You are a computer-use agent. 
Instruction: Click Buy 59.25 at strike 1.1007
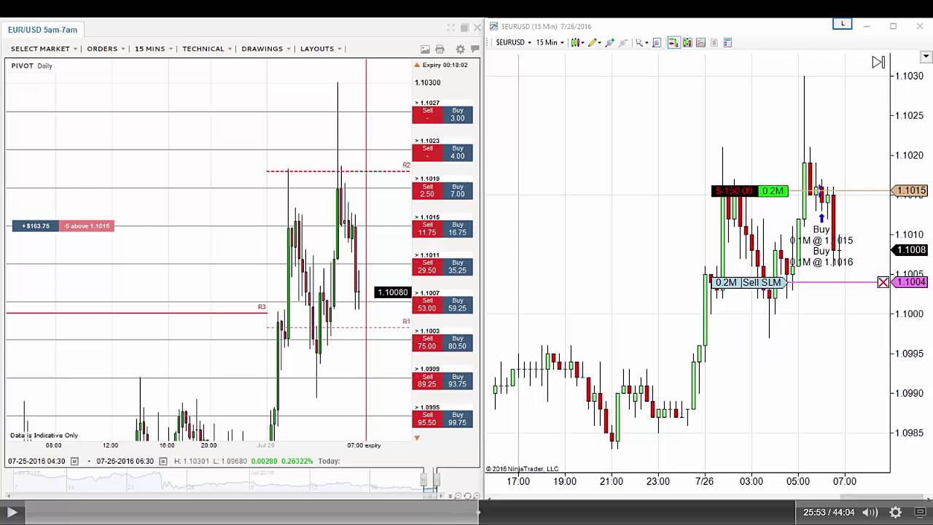point(458,305)
